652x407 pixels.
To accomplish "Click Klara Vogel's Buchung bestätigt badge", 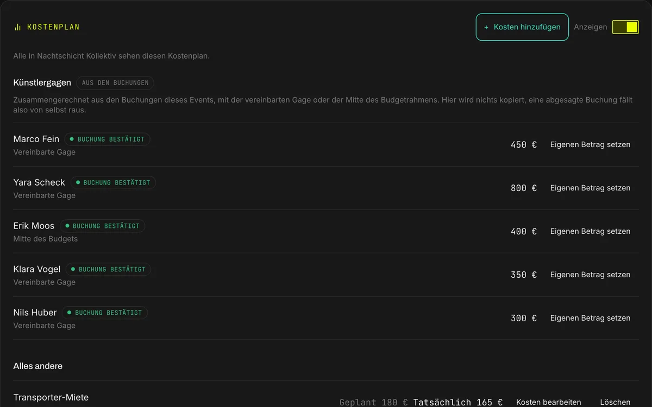I will 108,270.
